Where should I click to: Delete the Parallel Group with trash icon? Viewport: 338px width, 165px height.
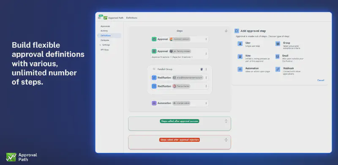[x=202, y=69]
